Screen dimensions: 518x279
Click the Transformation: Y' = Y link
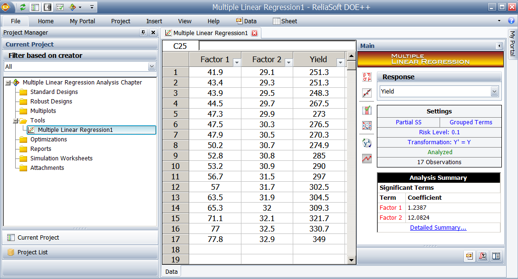pyautogui.click(x=439, y=142)
